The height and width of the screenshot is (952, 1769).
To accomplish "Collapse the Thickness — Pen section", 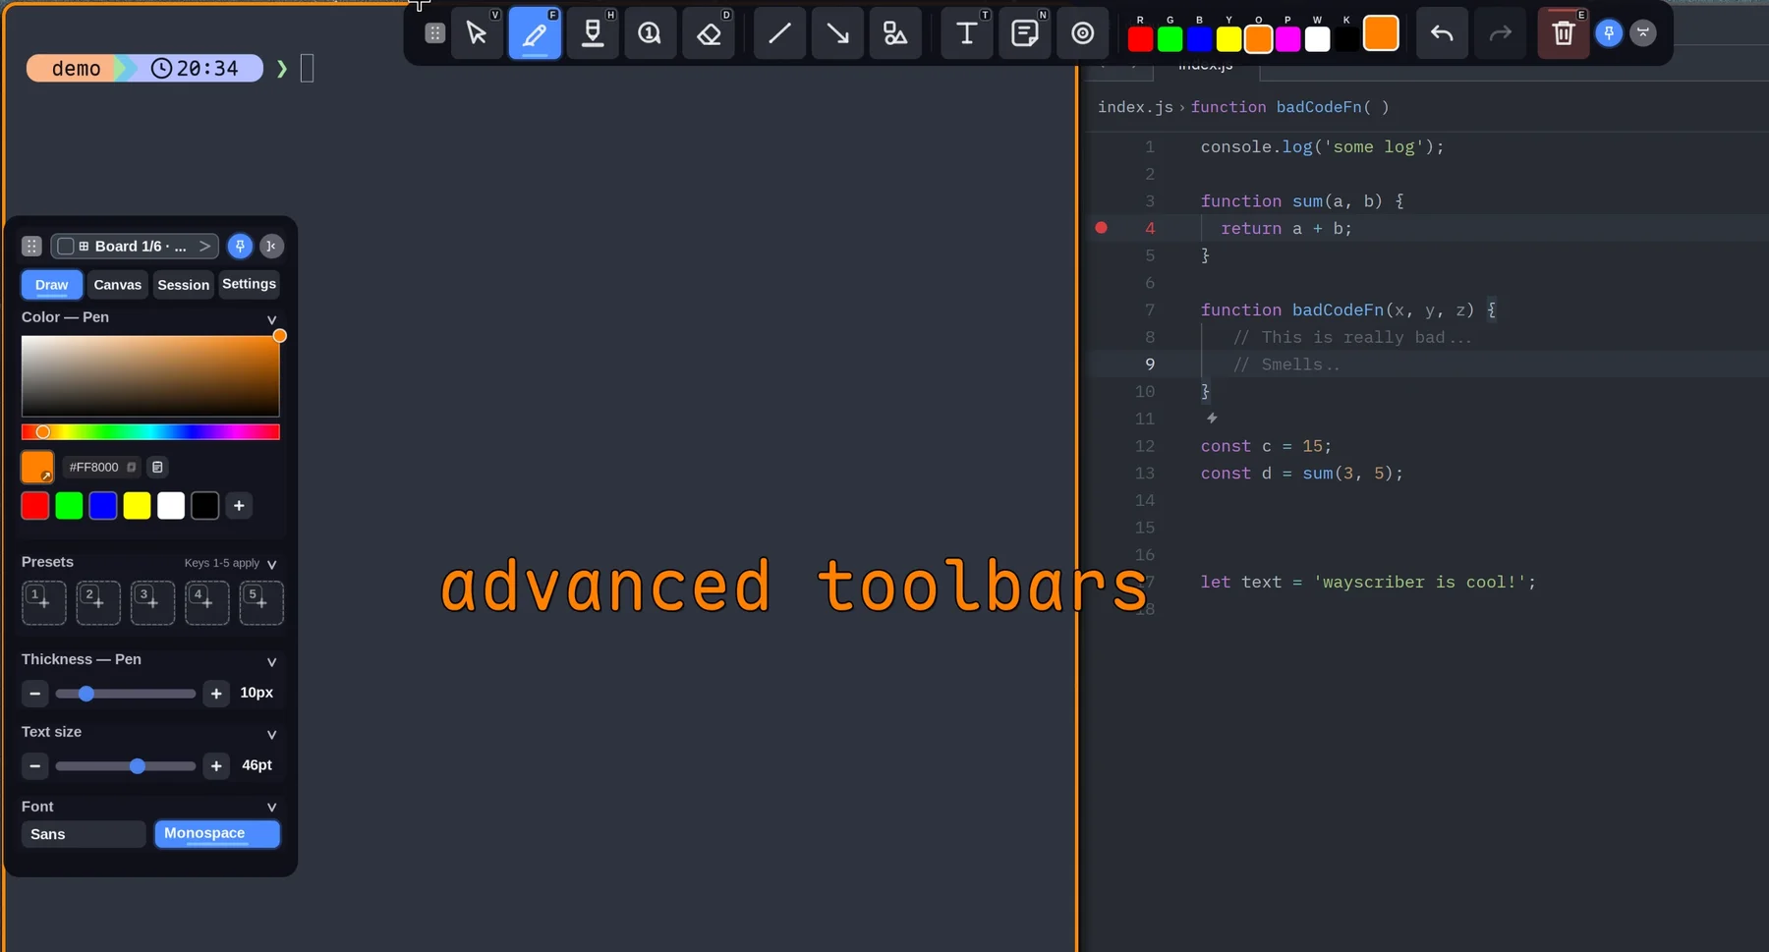I will point(272,662).
